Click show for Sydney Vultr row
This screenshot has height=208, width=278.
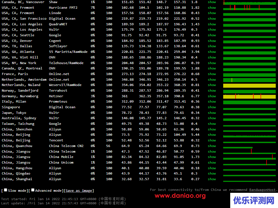tap(212, 118)
